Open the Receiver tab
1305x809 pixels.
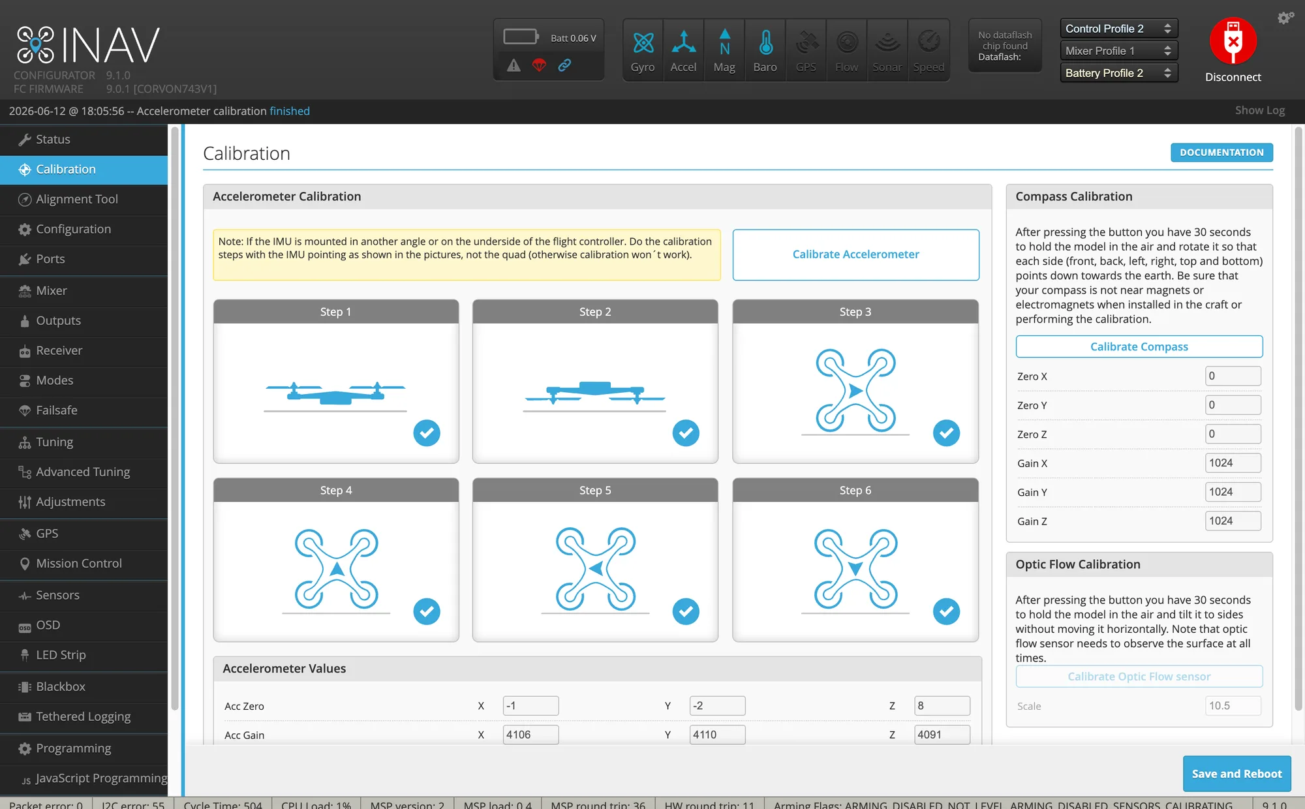tap(84, 350)
